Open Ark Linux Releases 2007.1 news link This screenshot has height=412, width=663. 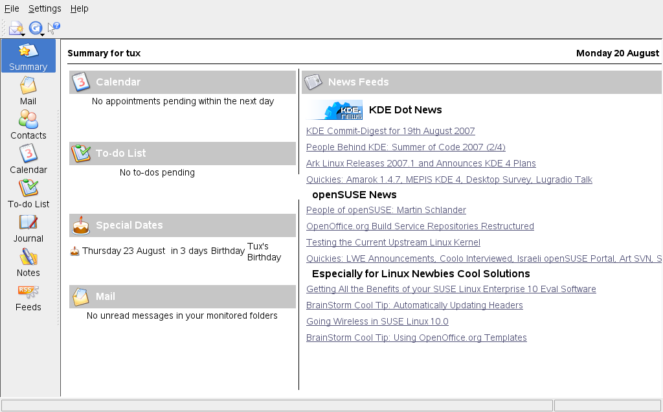click(x=421, y=163)
